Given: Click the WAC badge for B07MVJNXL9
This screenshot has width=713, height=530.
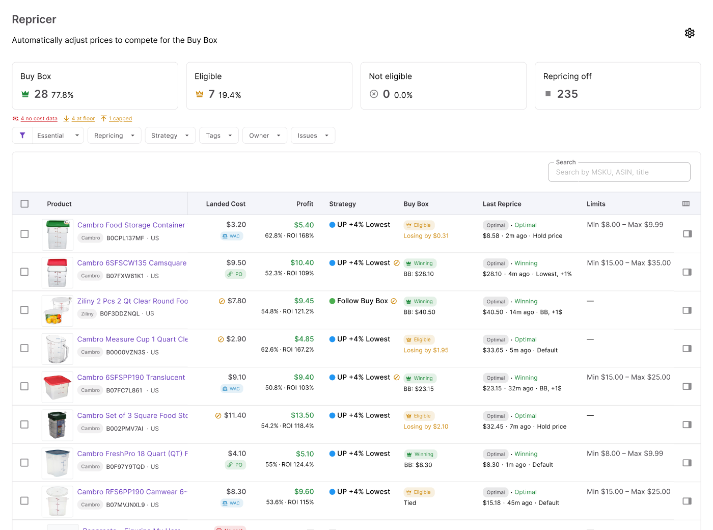Looking at the screenshot, I should coord(232,503).
